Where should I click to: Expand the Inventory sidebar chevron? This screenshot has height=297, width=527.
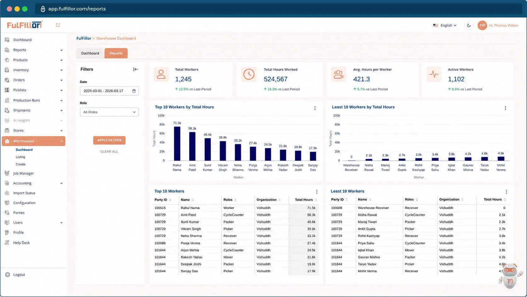point(61,70)
